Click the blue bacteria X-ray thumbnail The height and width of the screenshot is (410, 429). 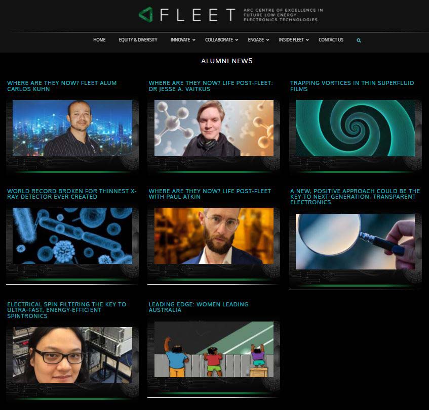(72, 236)
